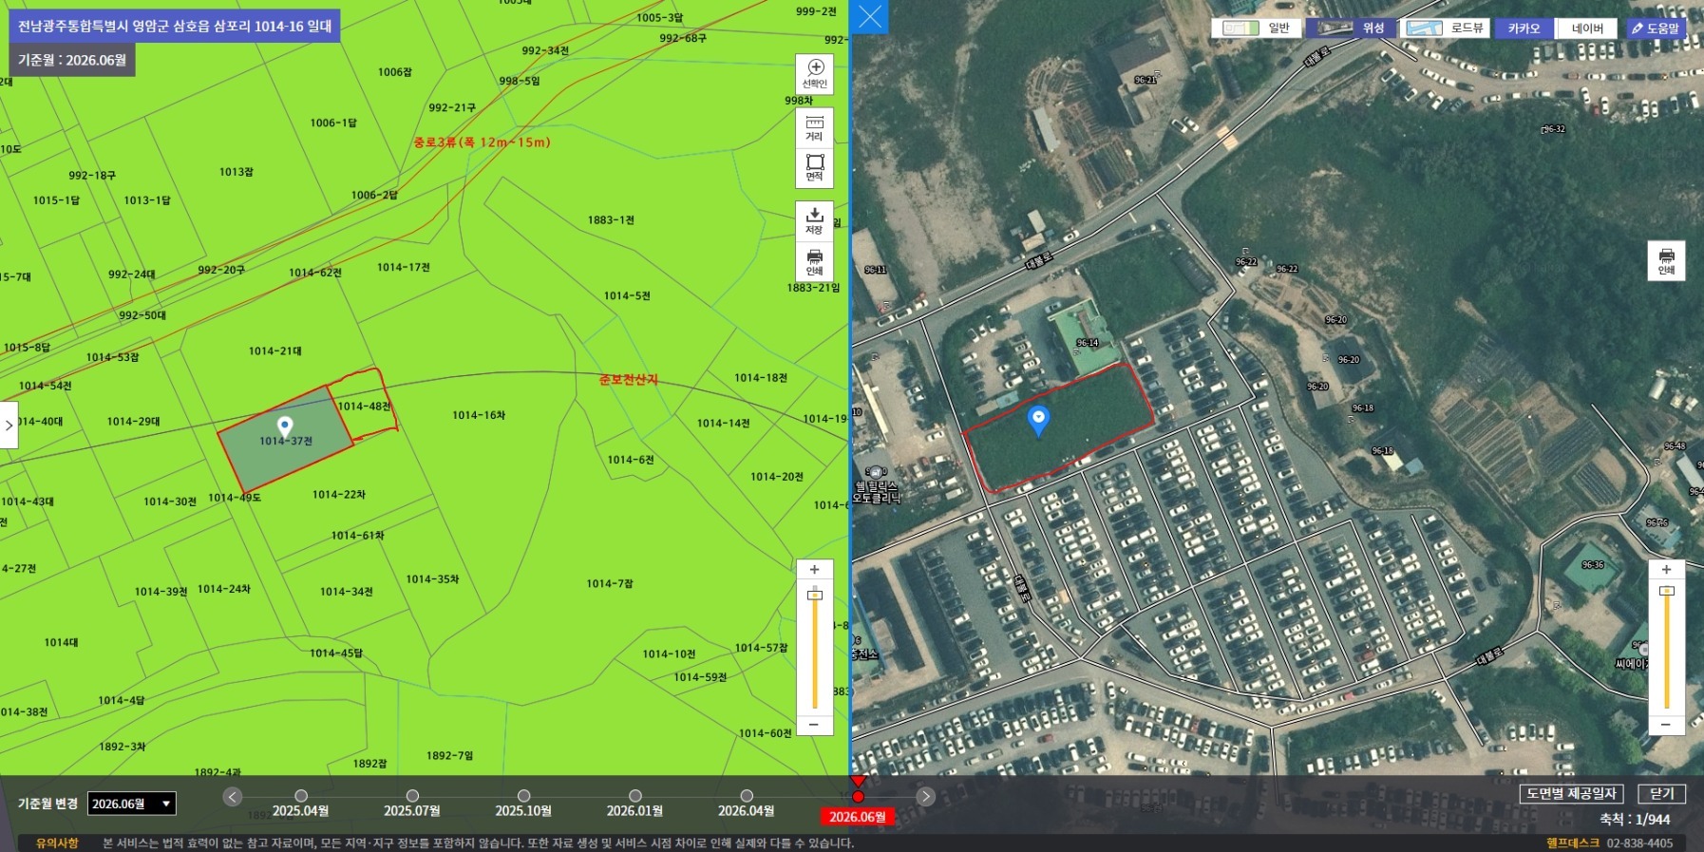Viewport: 1704px width, 852px height.
Task: Click the blue location pin on the satellite map
Action: [1038, 420]
